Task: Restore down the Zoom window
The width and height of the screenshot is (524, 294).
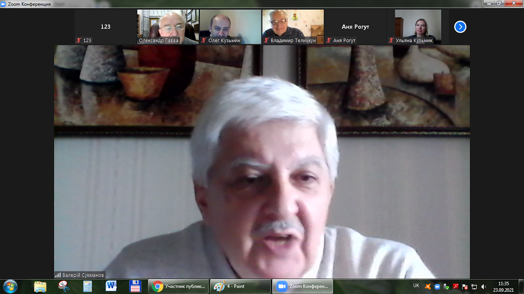Action: coord(499,3)
